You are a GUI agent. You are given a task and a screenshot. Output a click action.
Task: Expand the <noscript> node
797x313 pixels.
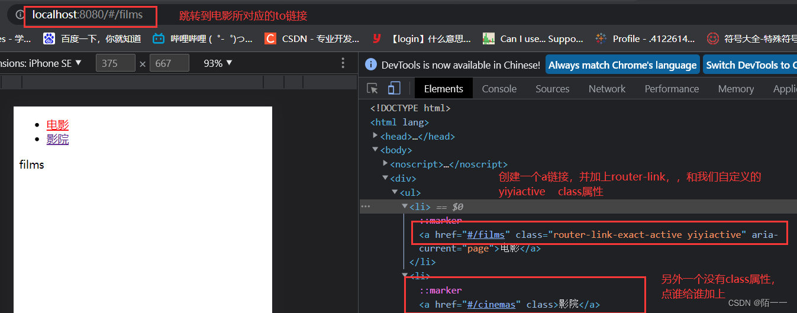tap(386, 164)
